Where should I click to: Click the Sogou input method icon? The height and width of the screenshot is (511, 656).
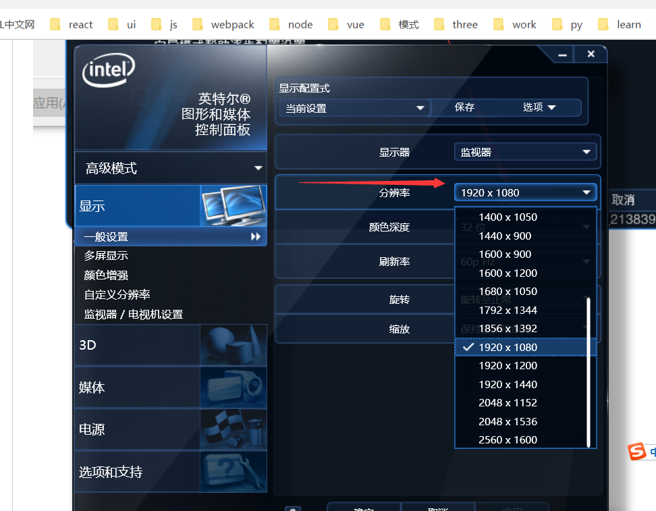click(x=636, y=452)
